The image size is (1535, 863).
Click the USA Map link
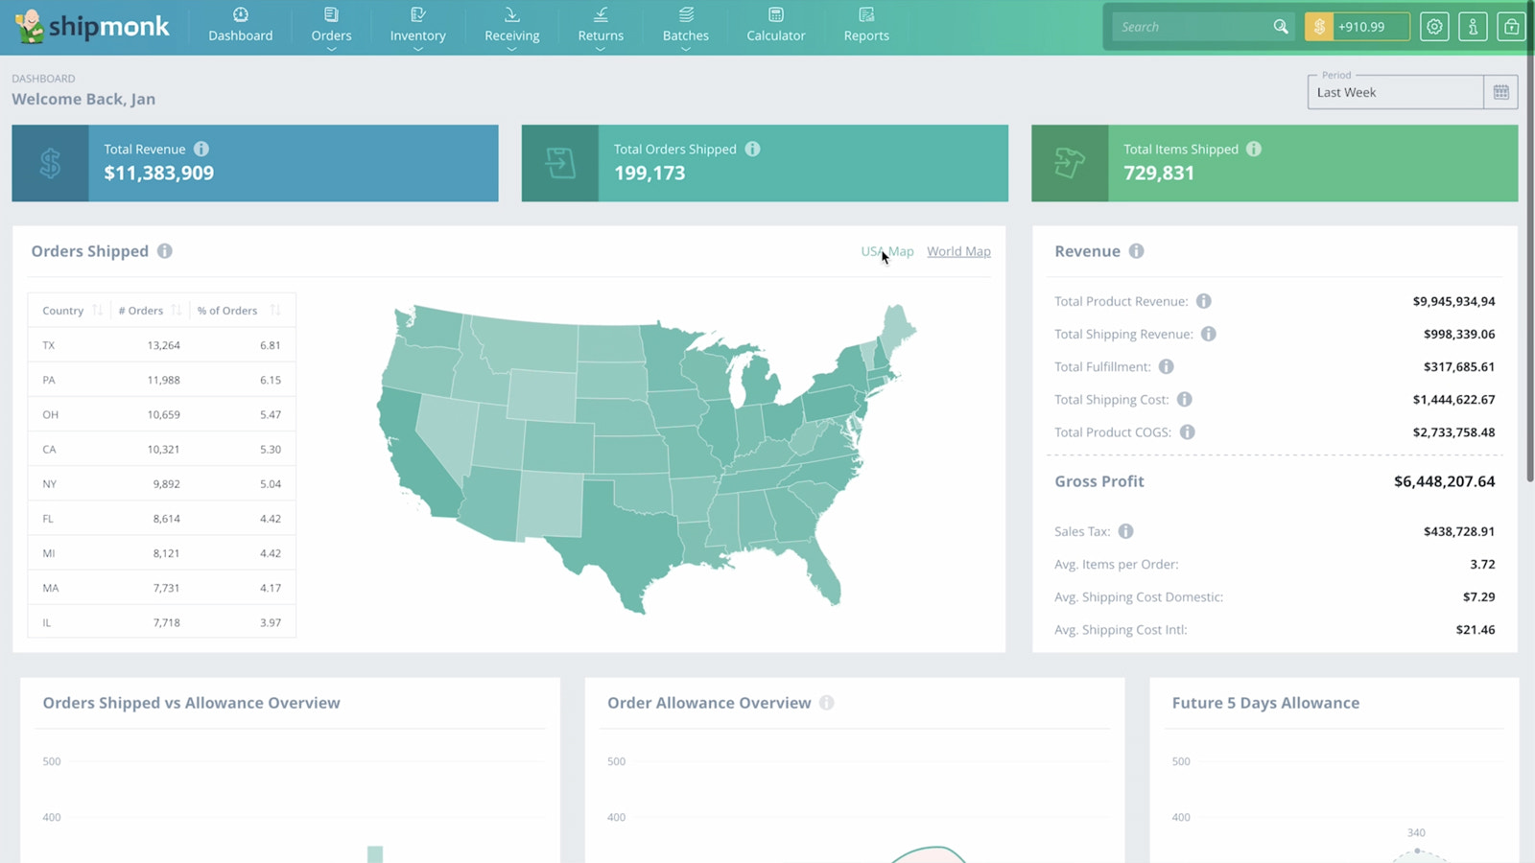coord(886,250)
